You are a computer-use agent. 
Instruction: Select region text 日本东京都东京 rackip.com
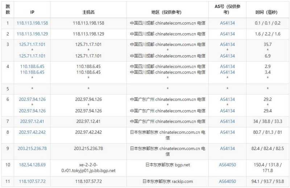pyautogui.click(x=167, y=181)
